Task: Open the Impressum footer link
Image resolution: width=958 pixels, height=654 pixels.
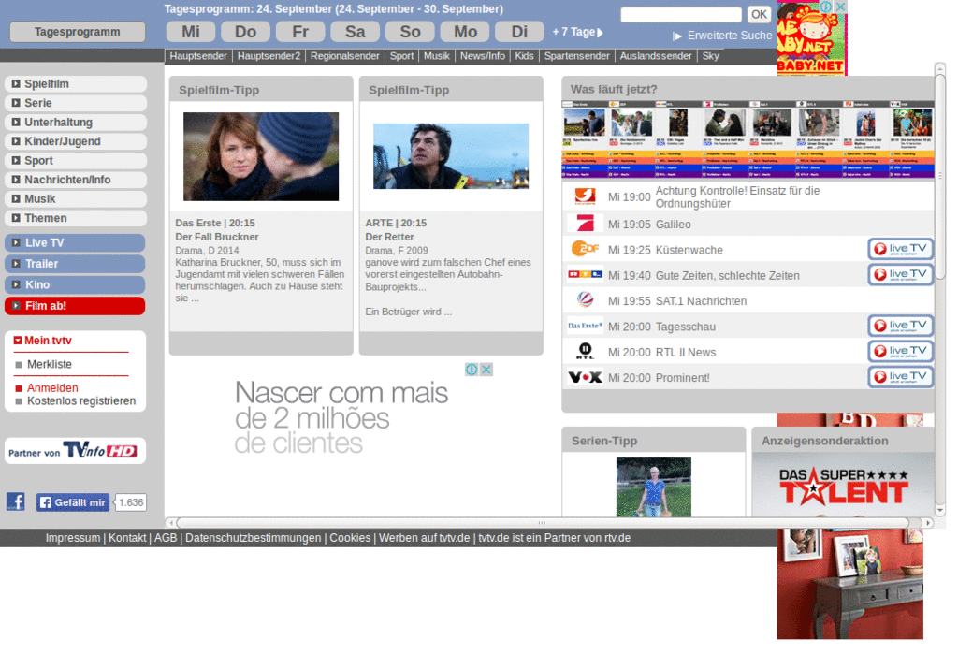Action: [73, 538]
